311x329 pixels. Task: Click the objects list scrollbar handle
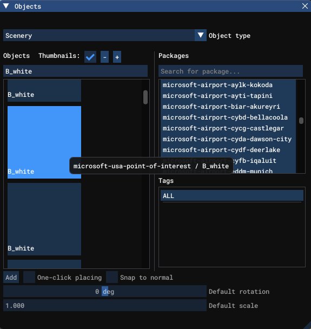click(145, 97)
